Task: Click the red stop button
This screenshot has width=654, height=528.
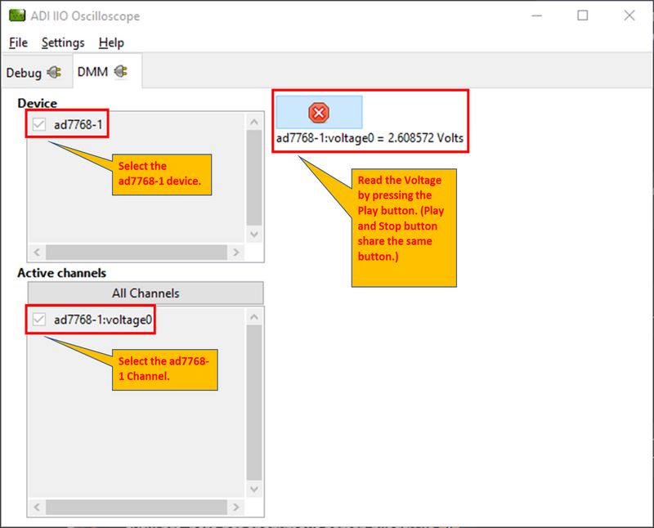Action: coord(319,113)
